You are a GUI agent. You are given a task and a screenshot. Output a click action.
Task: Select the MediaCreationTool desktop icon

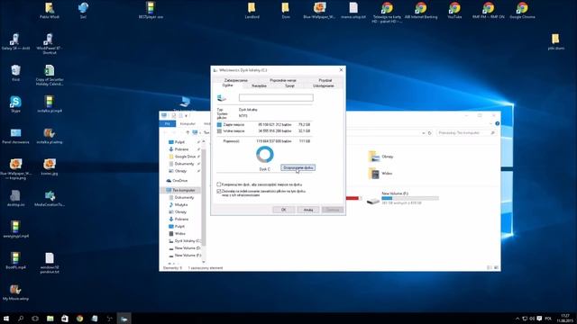[50, 198]
